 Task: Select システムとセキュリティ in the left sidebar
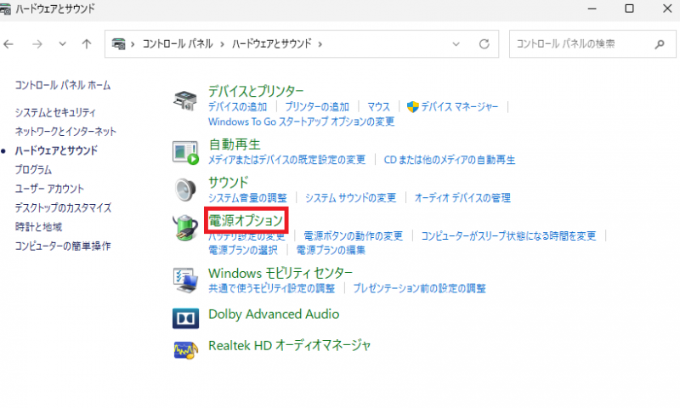click(55, 112)
